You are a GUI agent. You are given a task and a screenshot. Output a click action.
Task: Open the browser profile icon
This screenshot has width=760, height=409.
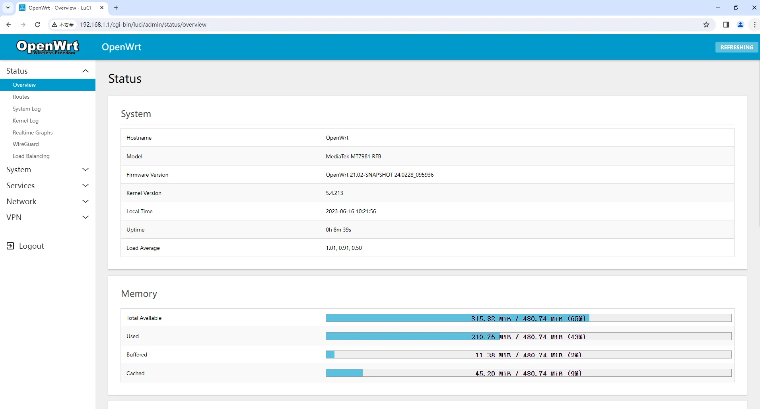[x=740, y=25]
